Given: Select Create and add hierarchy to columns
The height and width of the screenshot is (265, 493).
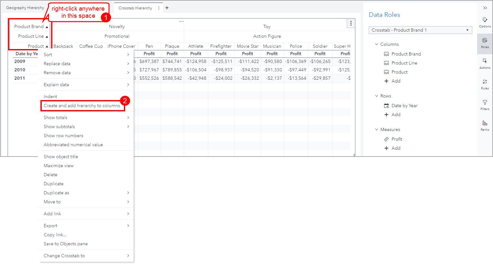Looking at the screenshot, I should 82,106.
